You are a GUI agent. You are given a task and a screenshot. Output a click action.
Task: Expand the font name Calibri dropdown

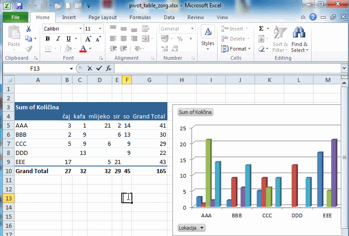[x=80, y=29]
